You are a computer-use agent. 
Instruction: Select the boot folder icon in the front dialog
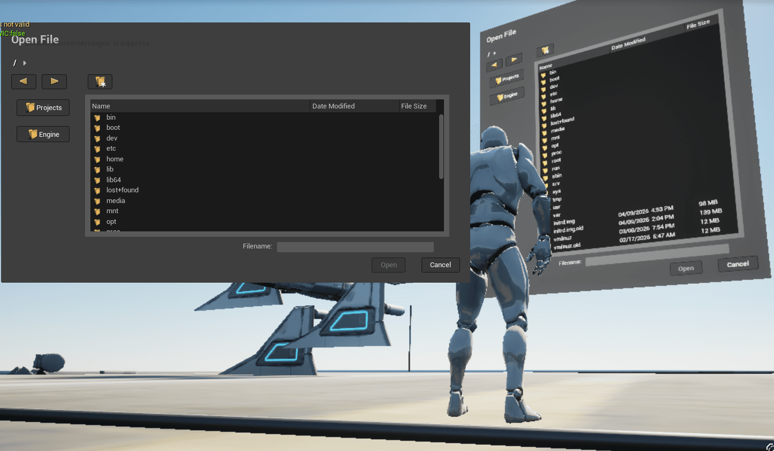[x=97, y=128]
